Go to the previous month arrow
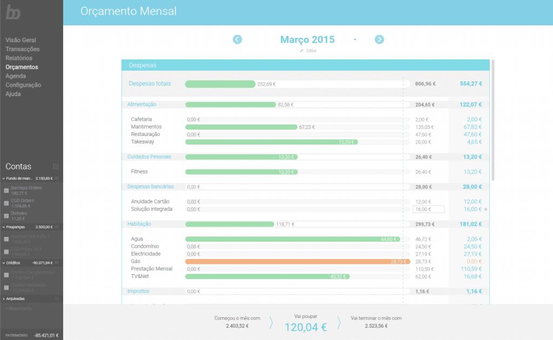This screenshot has width=553, height=340. [238, 39]
